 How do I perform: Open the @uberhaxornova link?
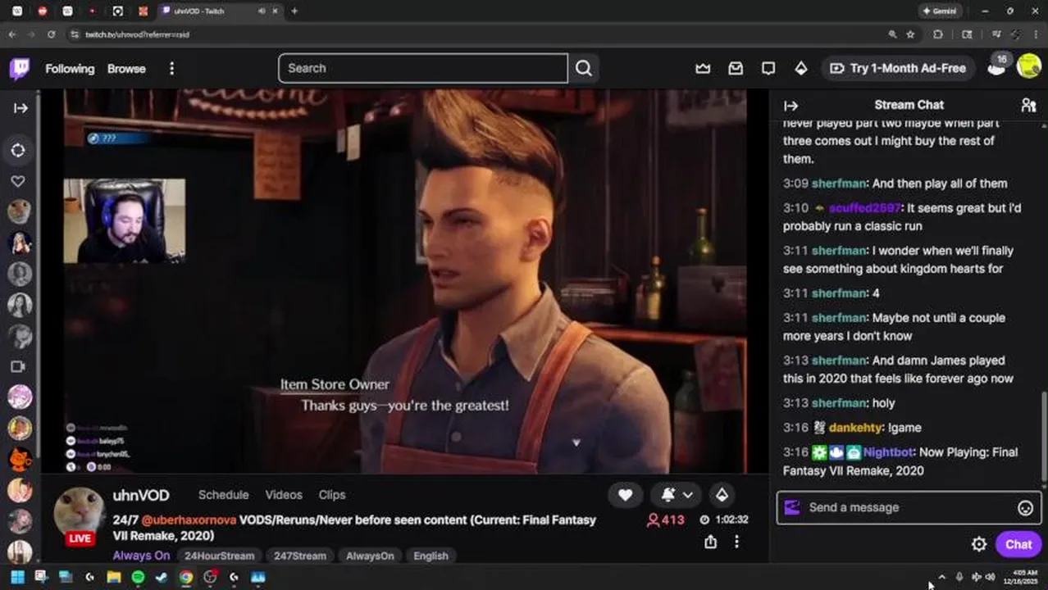point(189,520)
